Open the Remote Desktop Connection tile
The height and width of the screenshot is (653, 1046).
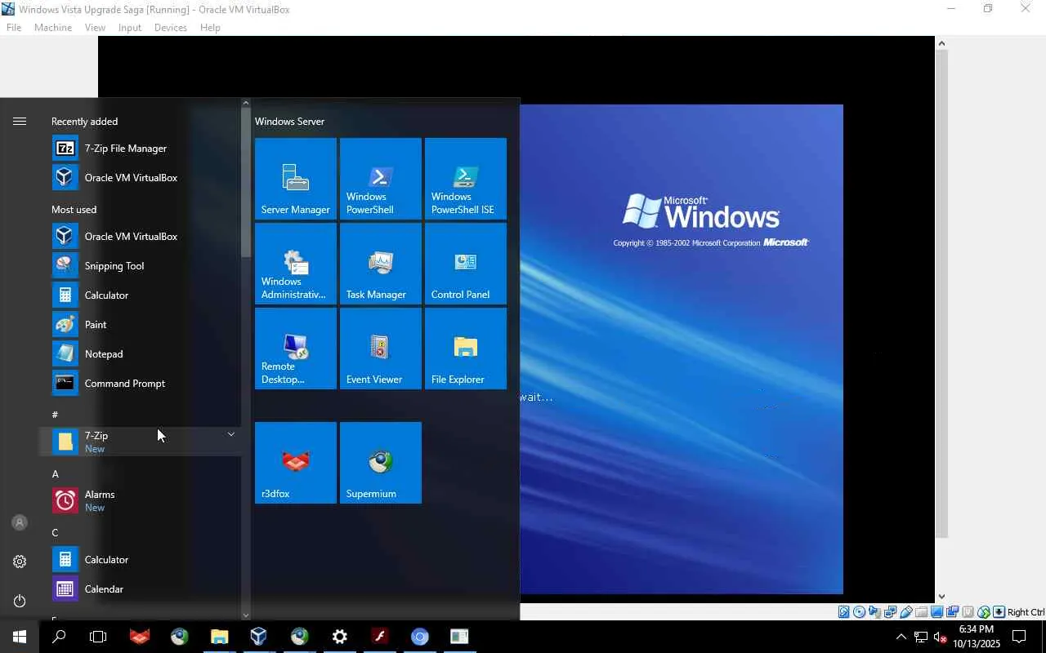coord(296,349)
